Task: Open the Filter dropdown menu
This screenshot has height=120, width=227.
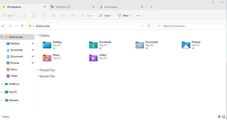Action: click(x=125, y=15)
